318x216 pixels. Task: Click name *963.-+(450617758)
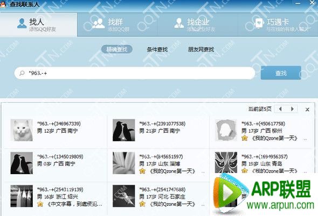click(263, 124)
